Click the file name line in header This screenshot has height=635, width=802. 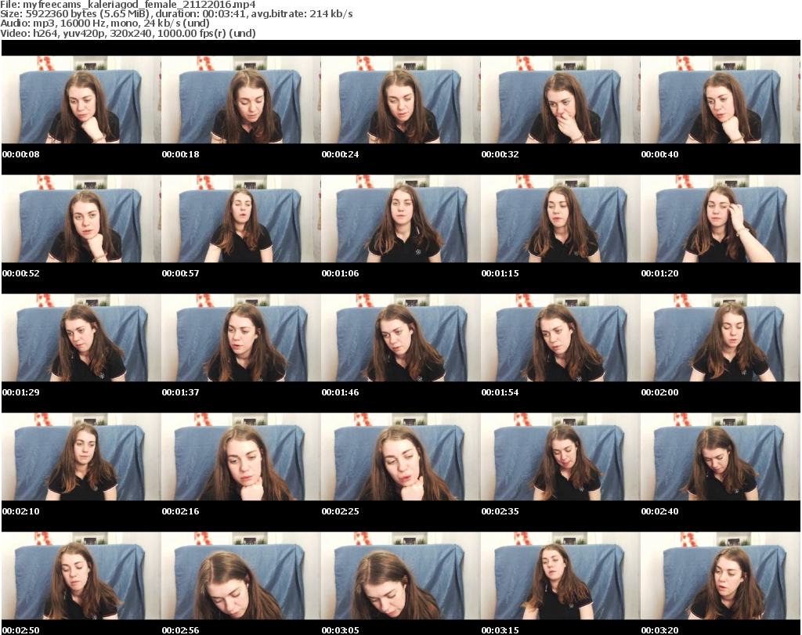pyautogui.click(x=128, y=5)
